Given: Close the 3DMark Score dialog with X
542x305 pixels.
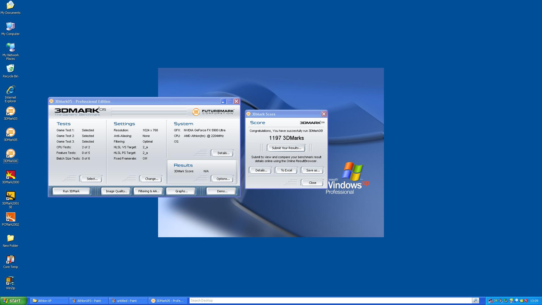Looking at the screenshot, I should click(324, 114).
